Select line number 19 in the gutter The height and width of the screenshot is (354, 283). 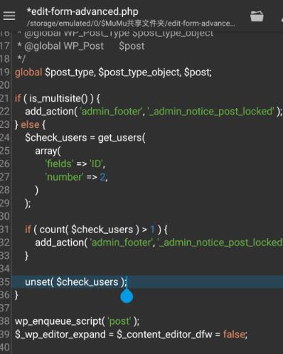pyautogui.click(x=5, y=72)
